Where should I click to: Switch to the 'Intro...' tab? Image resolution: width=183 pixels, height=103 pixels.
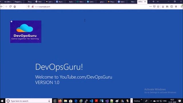point(80,2)
